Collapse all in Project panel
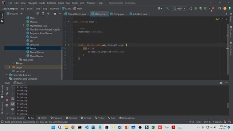This screenshot has width=233, height=131. (48, 14)
